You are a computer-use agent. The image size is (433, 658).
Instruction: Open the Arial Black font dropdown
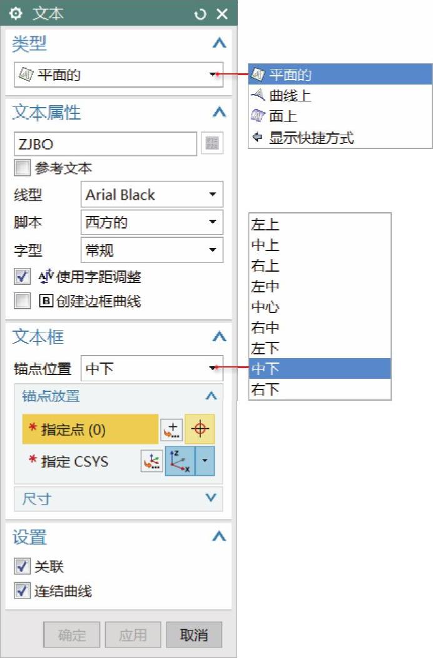click(x=152, y=195)
